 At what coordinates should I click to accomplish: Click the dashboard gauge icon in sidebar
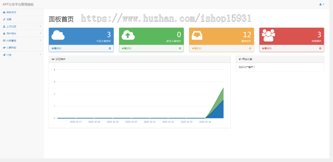pyautogui.click(x=4, y=13)
